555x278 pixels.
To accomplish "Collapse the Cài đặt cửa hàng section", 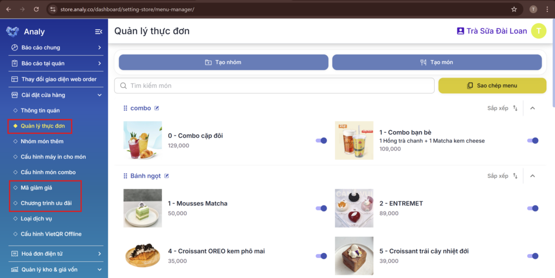I will pos(56,95).
